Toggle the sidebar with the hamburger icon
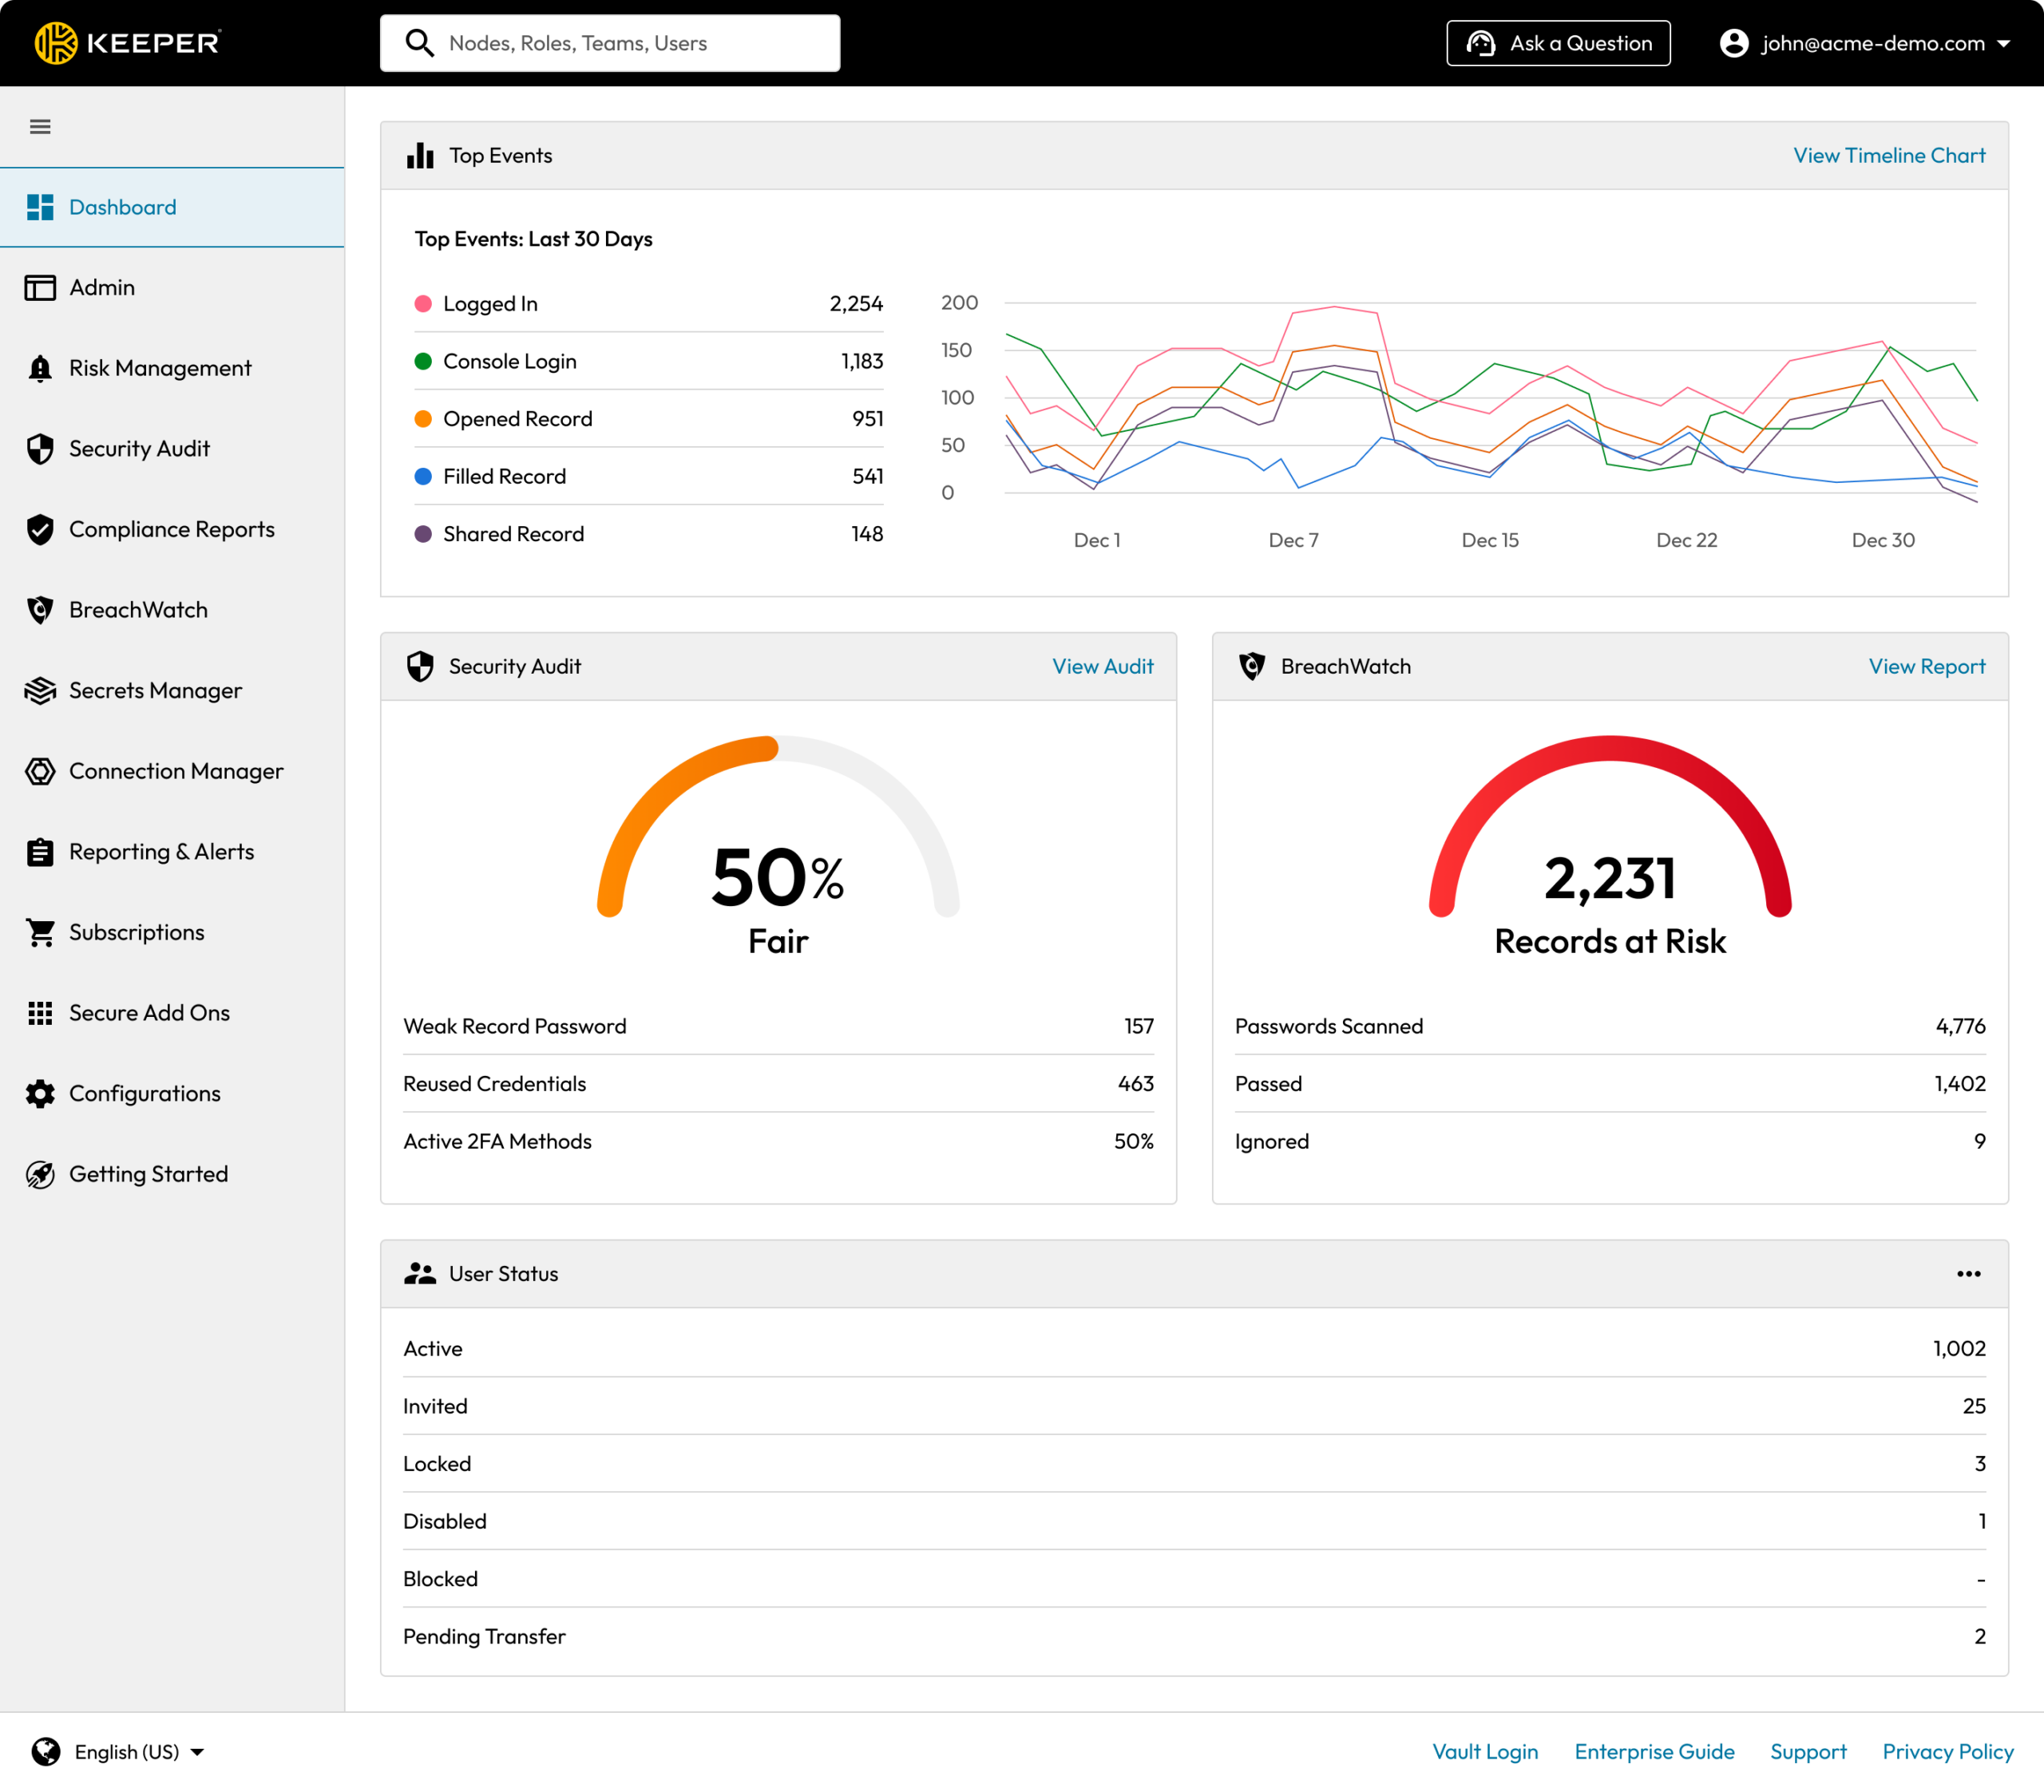The width and height of the screenshot is (2044, 1792). [41, 126]
